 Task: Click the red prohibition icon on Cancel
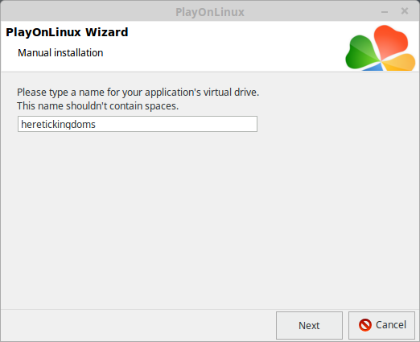365,325
